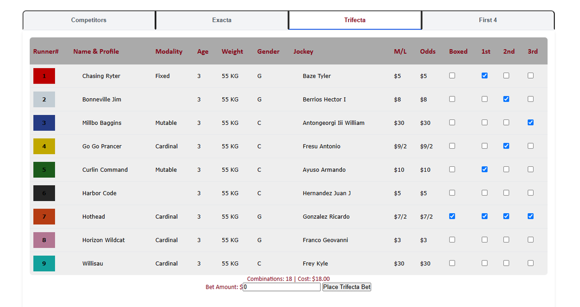Switch to the Competitors tab
580x307 pixels.
click(x=89, y=20)
